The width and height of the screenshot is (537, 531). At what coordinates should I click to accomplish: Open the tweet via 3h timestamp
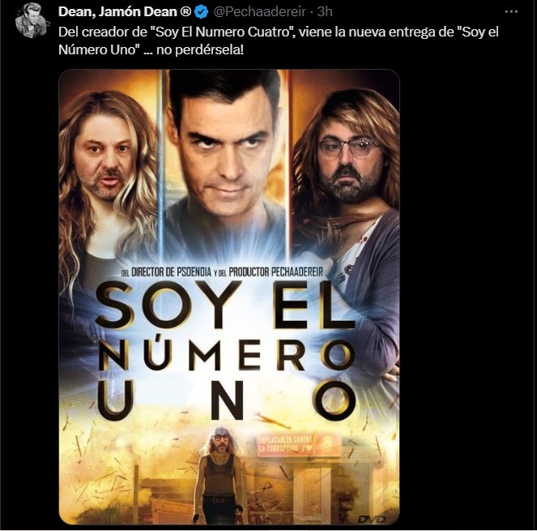tap(325, 11)
